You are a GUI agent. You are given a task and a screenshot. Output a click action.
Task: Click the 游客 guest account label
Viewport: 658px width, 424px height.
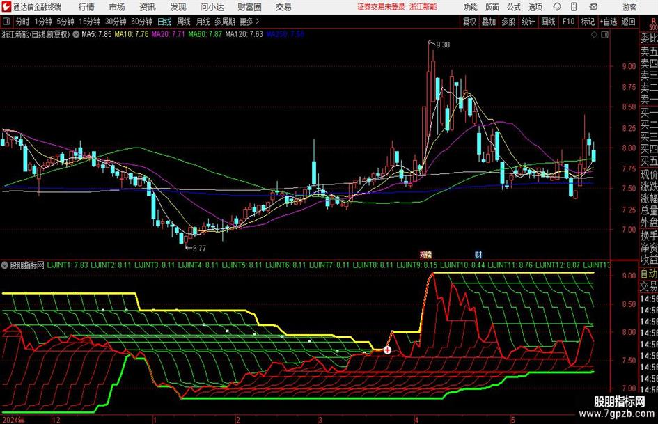tap(629, 7)
